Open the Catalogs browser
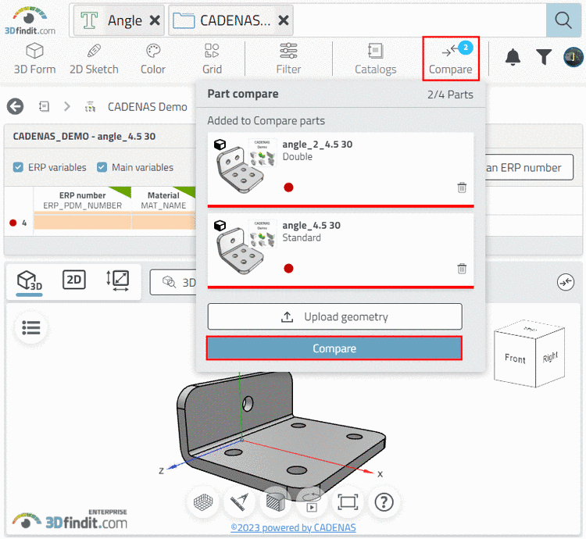Viewport: 586px width, 539px height. pyautogui.click(x=375, y=59)
